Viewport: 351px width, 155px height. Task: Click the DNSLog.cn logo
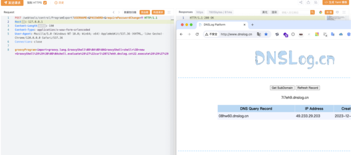[295, 60]
